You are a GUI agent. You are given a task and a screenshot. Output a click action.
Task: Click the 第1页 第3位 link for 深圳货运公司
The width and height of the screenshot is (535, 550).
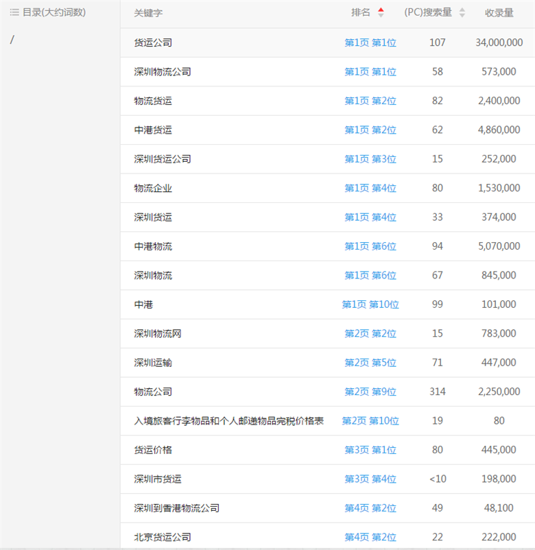tap(370, 159)
